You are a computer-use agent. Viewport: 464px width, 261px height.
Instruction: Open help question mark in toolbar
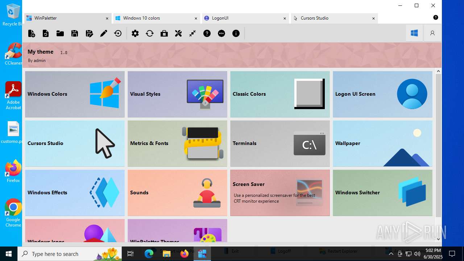[207, 33]
